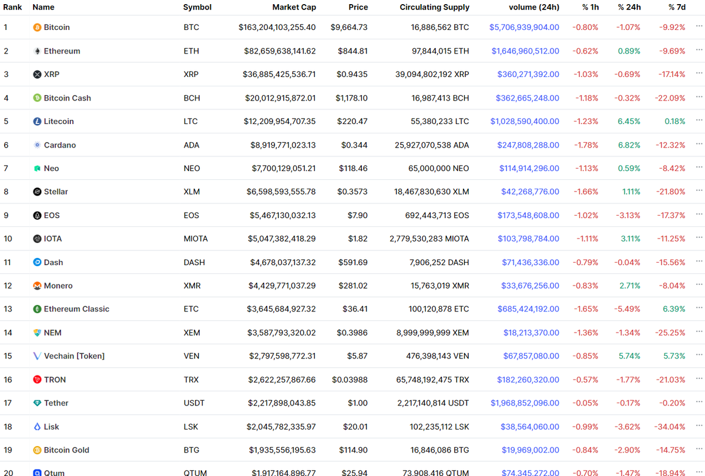
Task: Click Litecoin 24h change 6.45%
Action: tap(629, 122)
